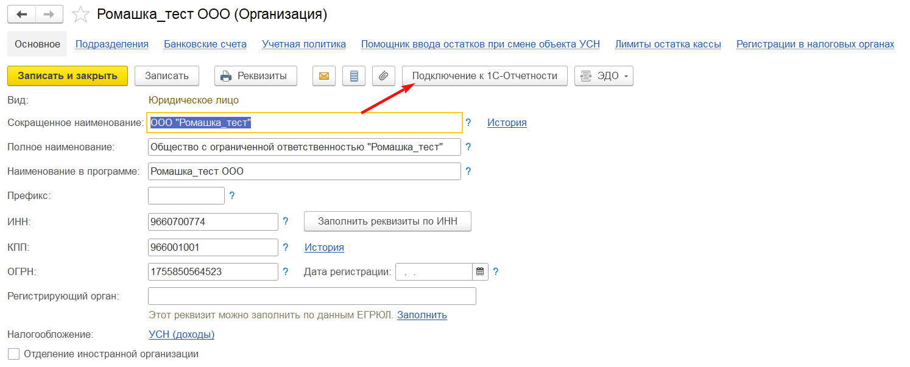Screen dimensions: 910x367
Task: Click the Регистрирующий орган input field
Action: (312, 296)
